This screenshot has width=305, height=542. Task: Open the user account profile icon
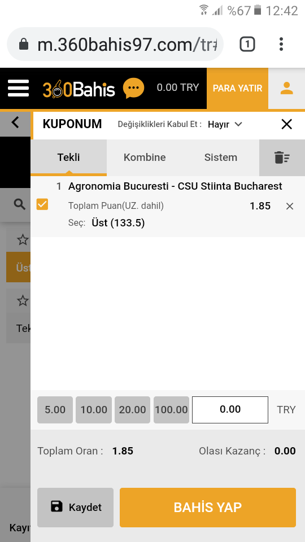[x=287, y=88]
